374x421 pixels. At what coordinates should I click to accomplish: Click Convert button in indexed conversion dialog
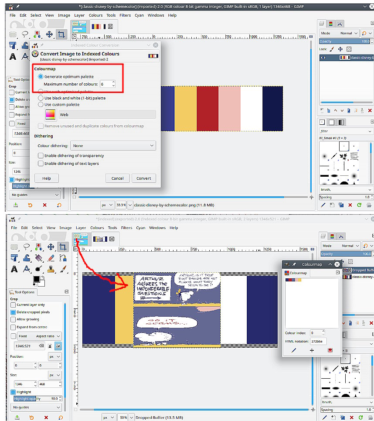[x=144, y=178]
